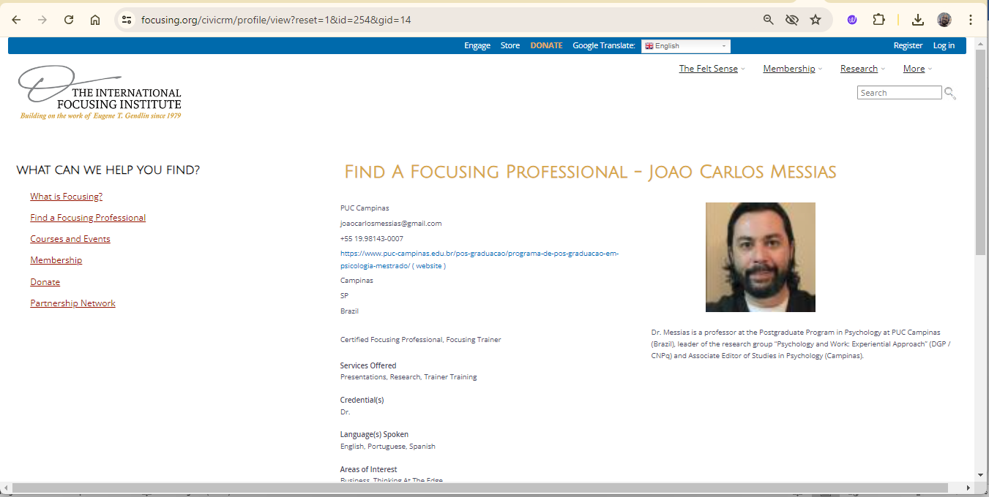The height and width of the screenshot is (497, 989).
Task: Expand the Membership top menu
Action: (x=792, y=69)
